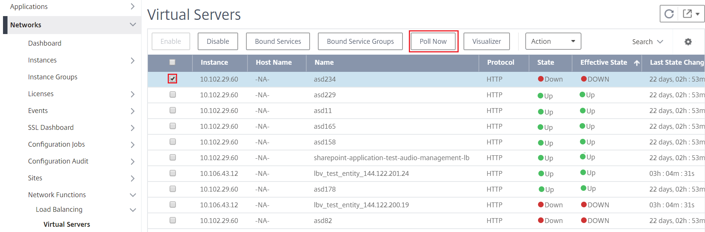Expand the Licenses submenu chevron
This screenshot has height=232, width=705.
(x=133, y=94)
